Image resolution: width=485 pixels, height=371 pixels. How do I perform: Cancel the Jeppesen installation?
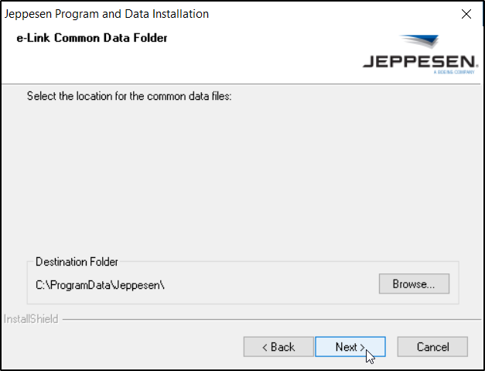[x=432, y=347]
